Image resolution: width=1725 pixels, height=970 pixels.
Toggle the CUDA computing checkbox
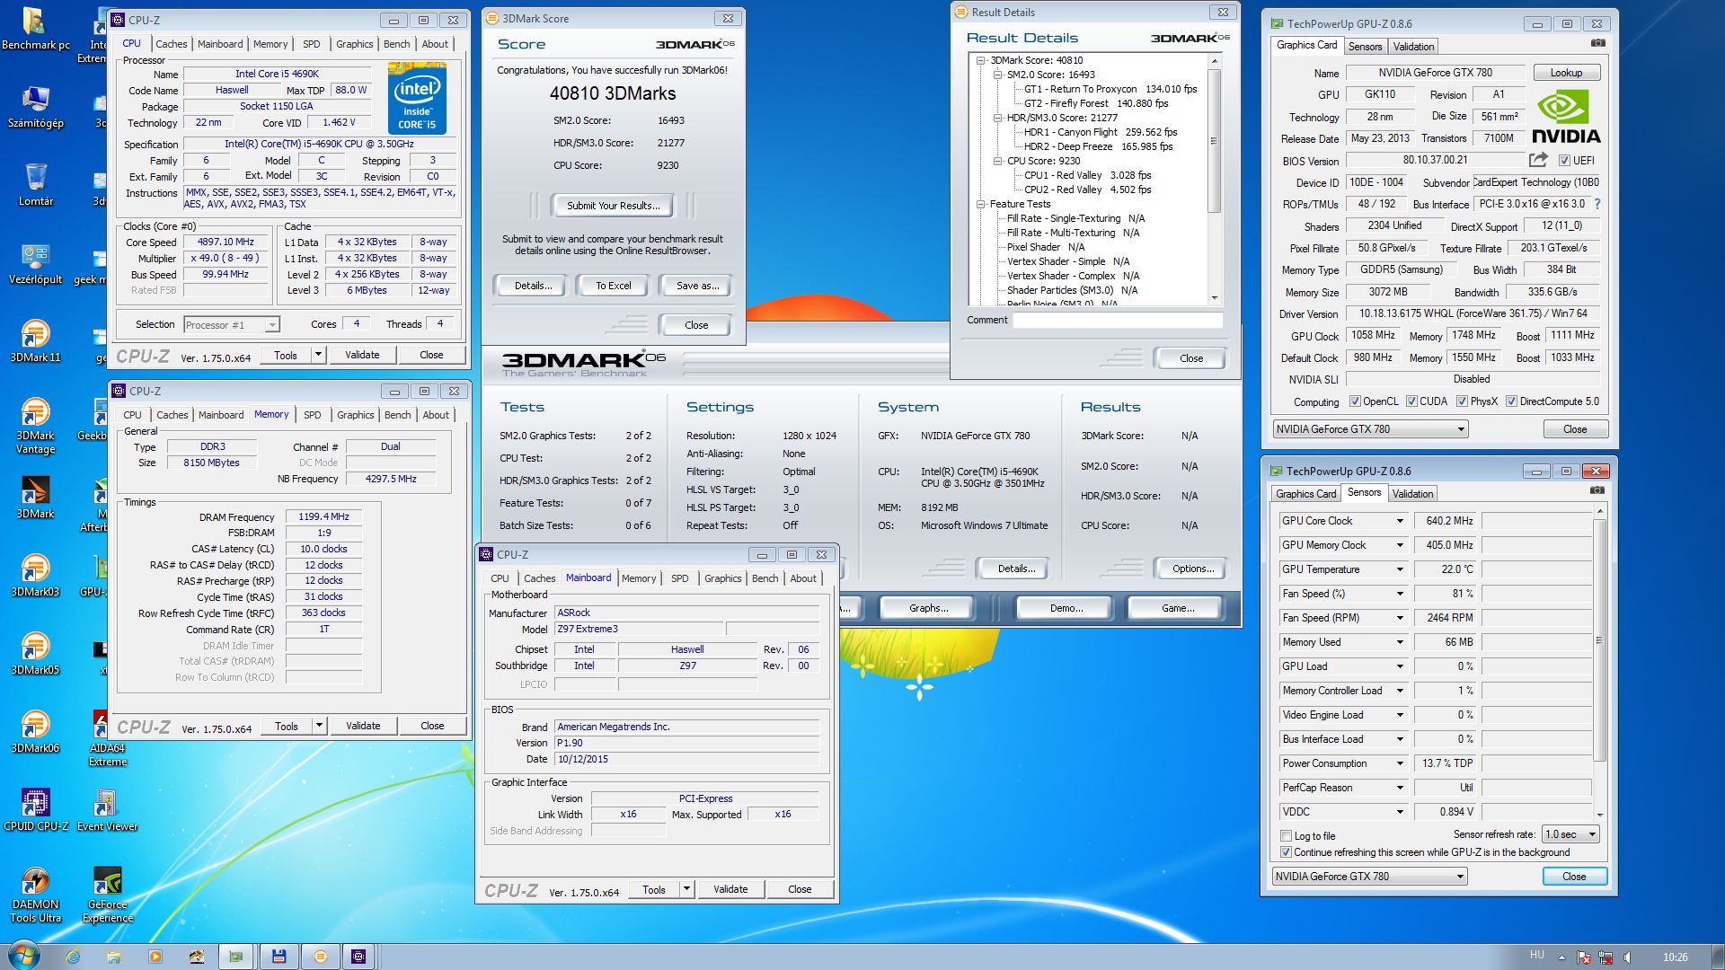(1411, 401)
